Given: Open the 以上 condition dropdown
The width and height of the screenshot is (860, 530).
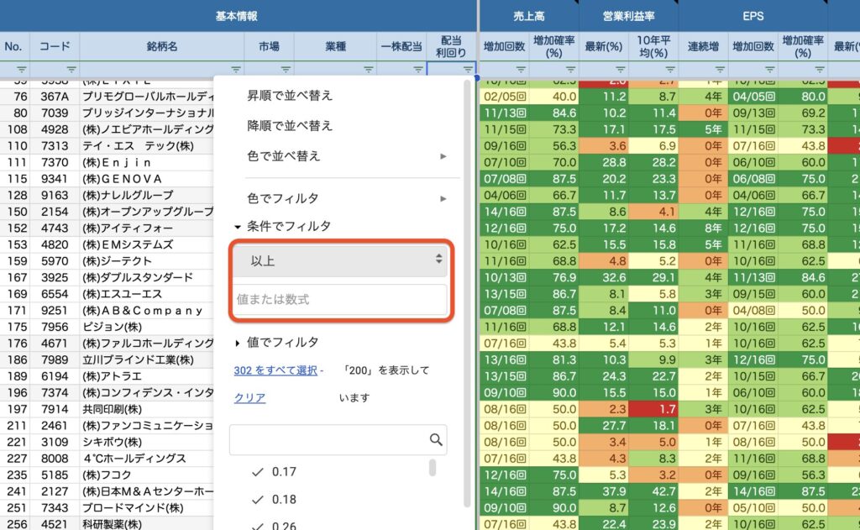Looking at the screenshot, I should (339, 261).
